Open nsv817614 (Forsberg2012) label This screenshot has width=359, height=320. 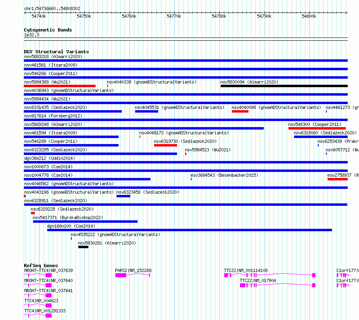pos(53,116)
